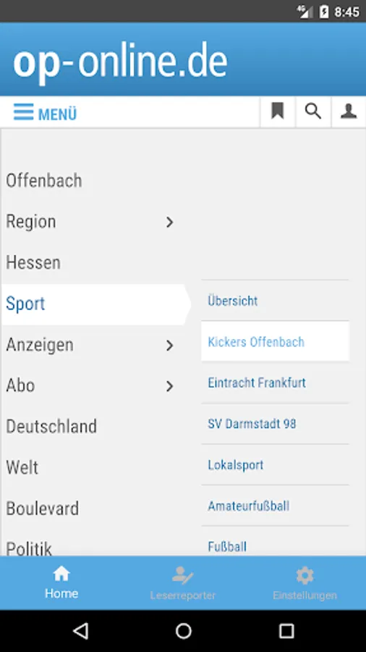Open the Einstellungen gear icon
Image resolution: width=366 pixels, height=652 pixels.
(305, 576)
